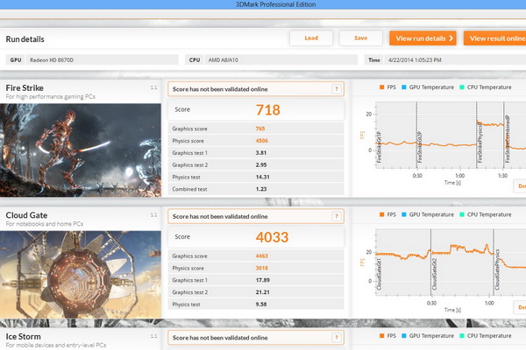Click the Run details heading

pyautogui.click(x=25, y=39)
